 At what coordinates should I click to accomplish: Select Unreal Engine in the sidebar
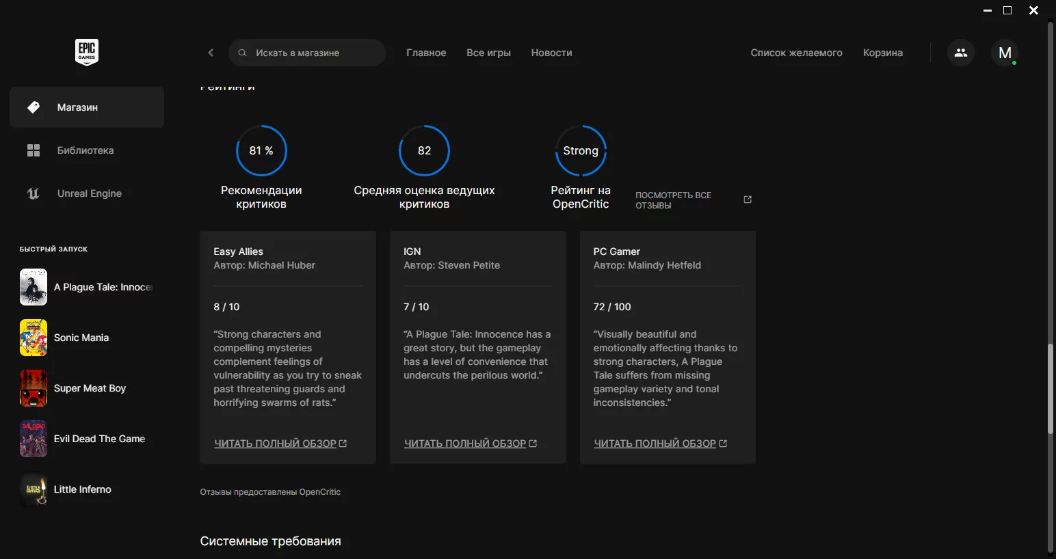[x=87, y=193]
